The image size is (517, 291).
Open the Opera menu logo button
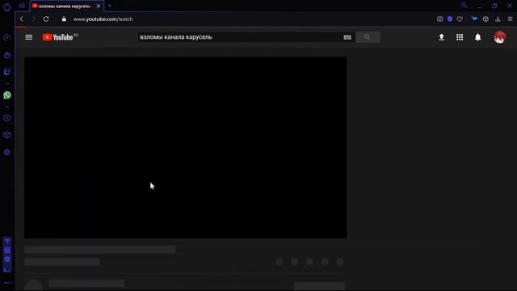pyautogui.click(x=7, y=7)
